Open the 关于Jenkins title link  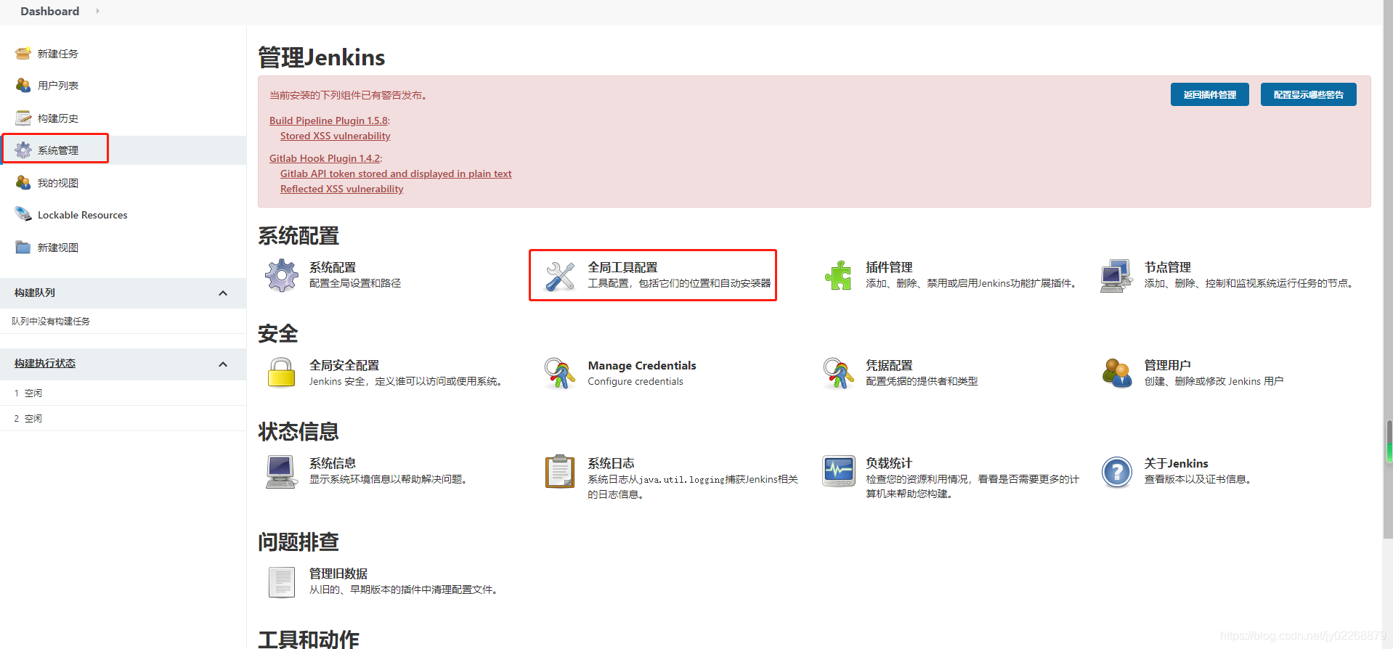tap(1176, 463)
